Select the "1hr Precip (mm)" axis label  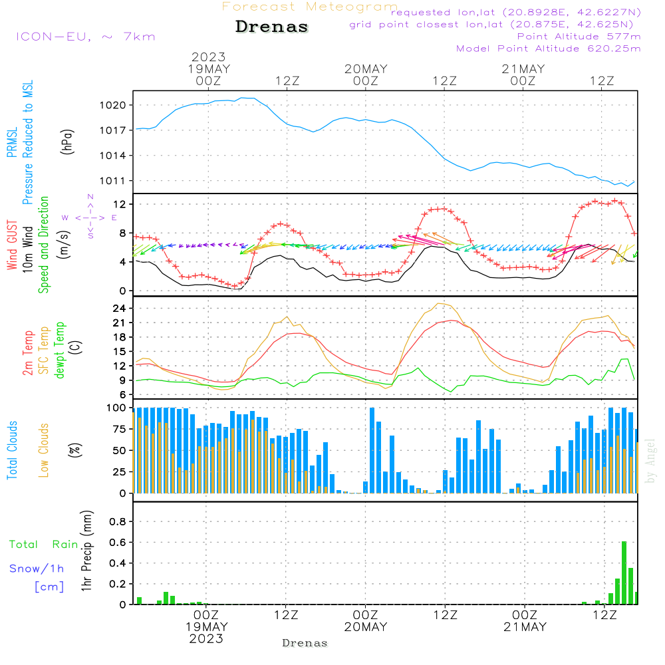[x=86, y=551]
